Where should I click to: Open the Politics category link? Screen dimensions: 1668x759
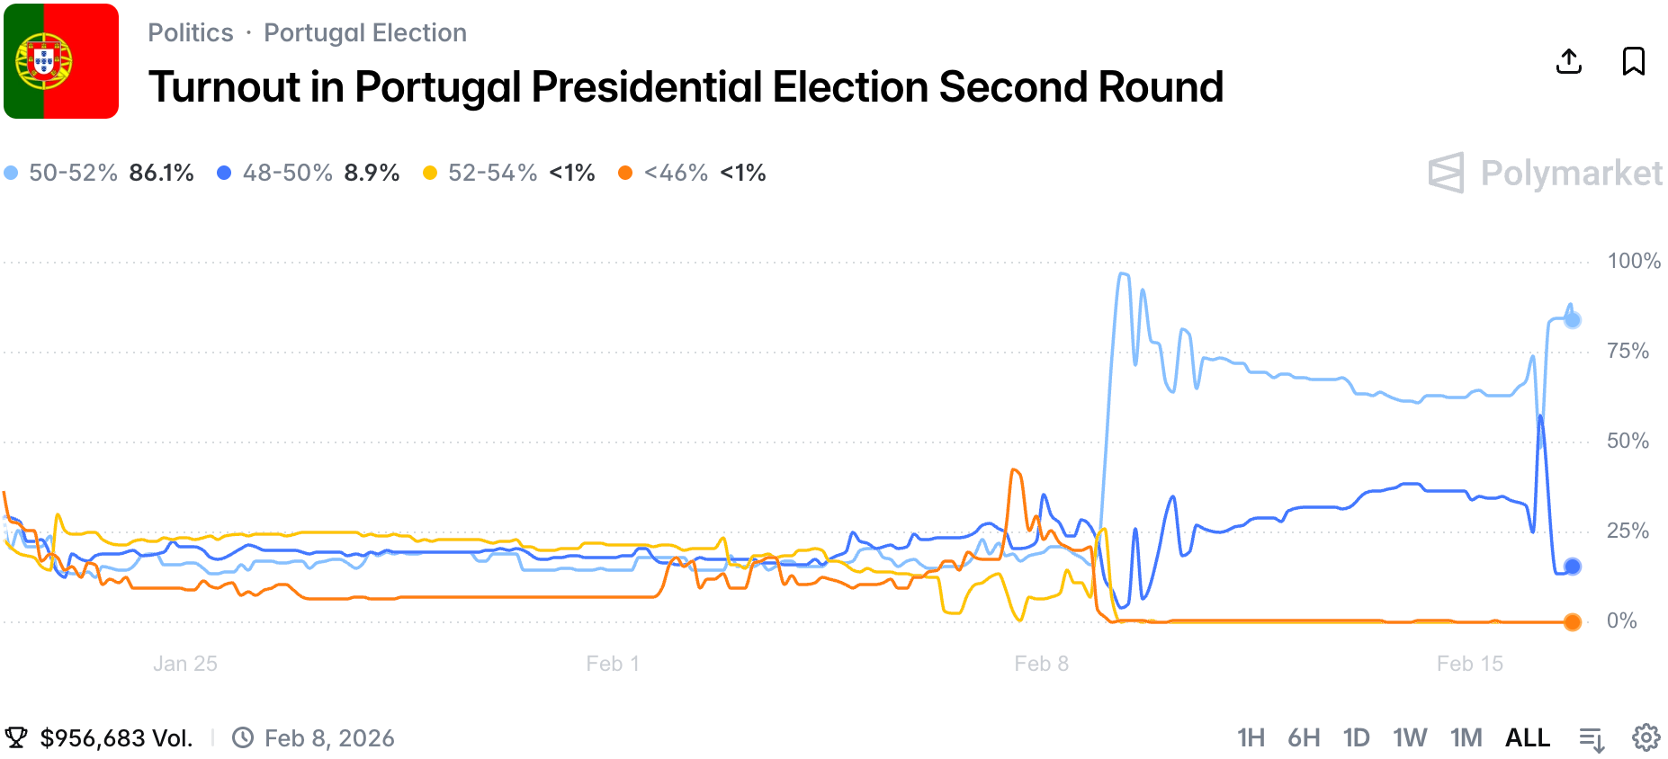[x=191, y=33]
